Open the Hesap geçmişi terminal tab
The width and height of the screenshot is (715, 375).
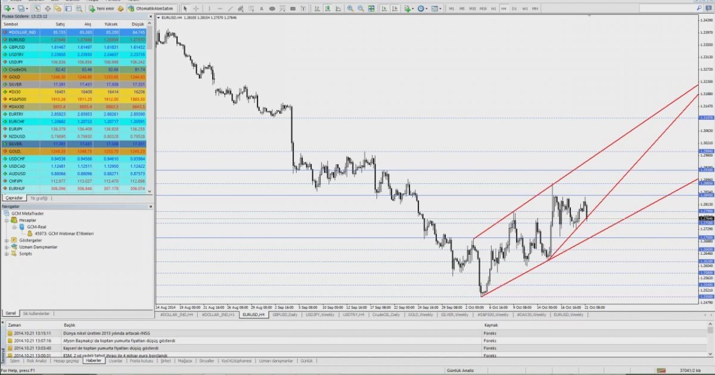click(x=66, y=361)
